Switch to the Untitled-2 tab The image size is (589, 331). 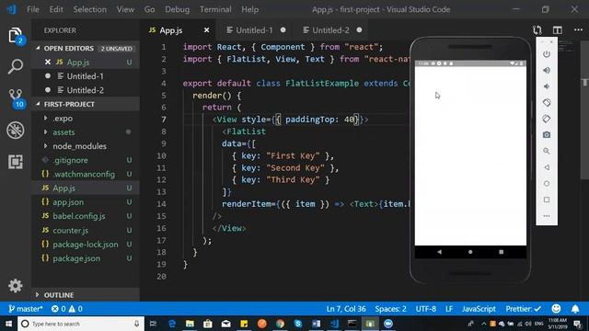coord(330,30)
